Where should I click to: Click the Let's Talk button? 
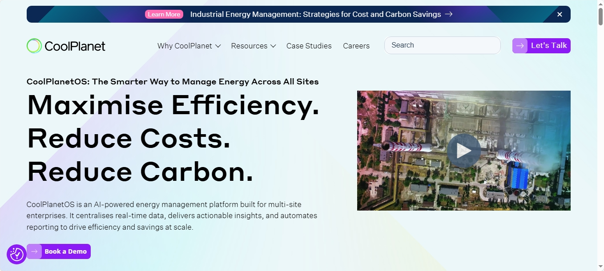[541, 46]
